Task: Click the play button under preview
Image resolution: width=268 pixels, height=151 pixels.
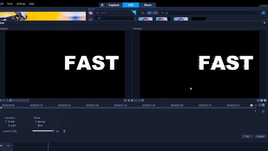Action: click(x=132, y=101)
